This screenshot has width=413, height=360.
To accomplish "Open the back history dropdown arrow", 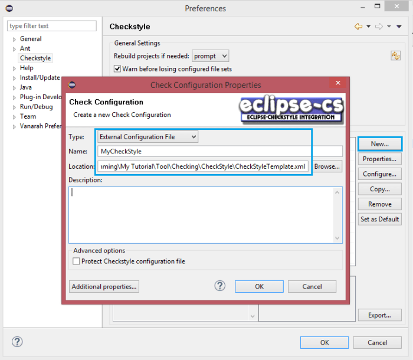I will tap(369, 27).
